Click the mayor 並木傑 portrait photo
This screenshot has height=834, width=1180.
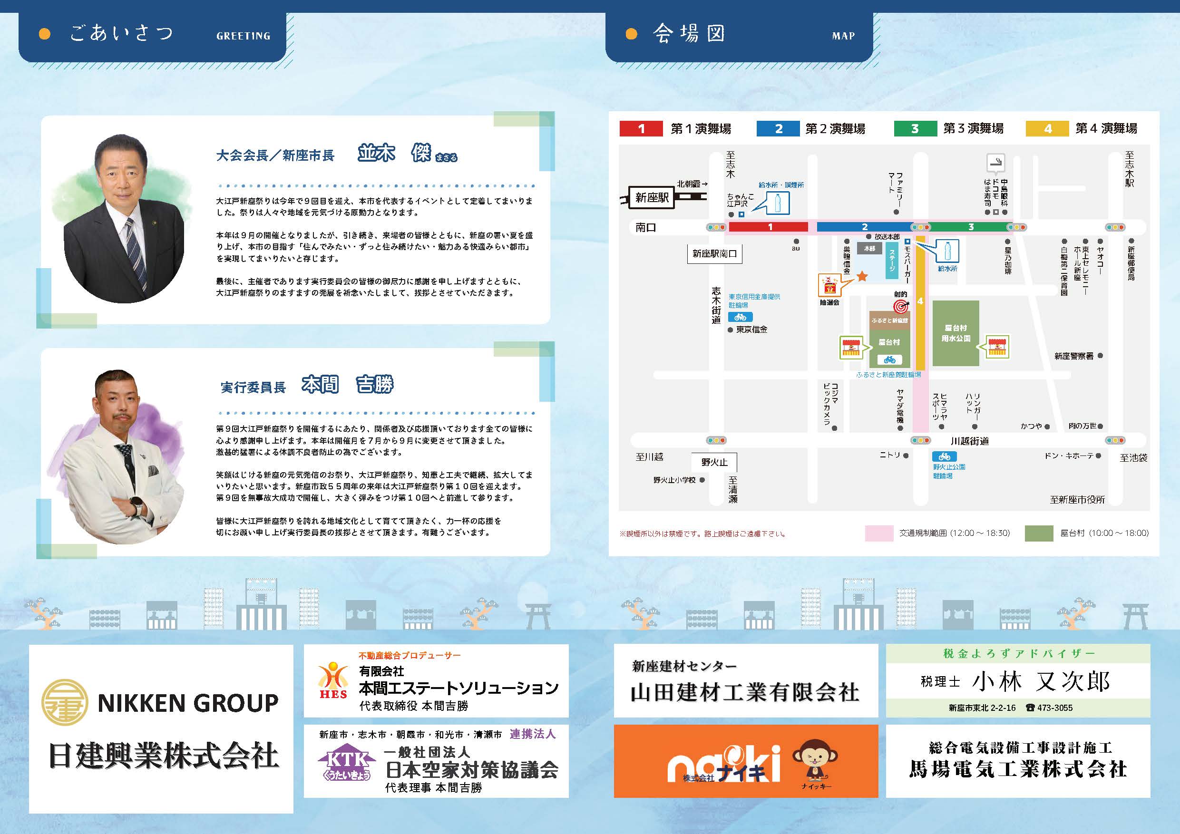(x=123, y=218)
